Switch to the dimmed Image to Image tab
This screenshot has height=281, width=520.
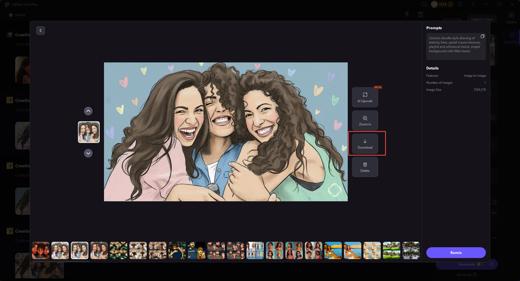pos(482,19)
